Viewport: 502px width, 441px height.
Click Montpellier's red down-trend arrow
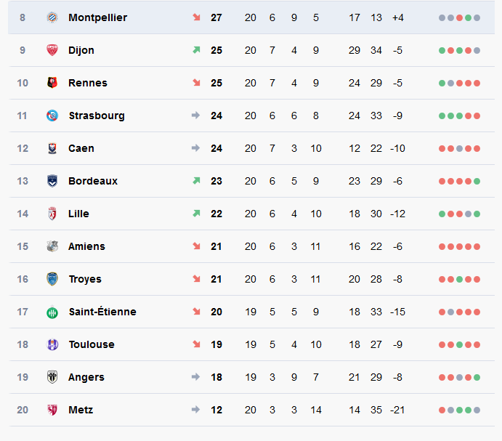coord(196,17)
